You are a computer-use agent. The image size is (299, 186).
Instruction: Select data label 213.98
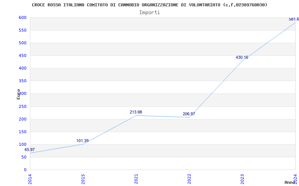coord(136,112)
